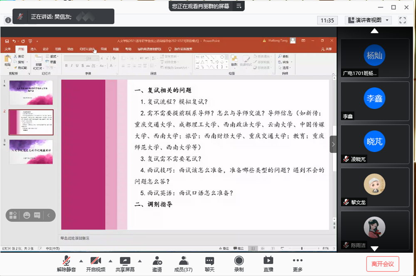
Task: Open the invite (邀请) dialog
Action: tap(157, 264)
